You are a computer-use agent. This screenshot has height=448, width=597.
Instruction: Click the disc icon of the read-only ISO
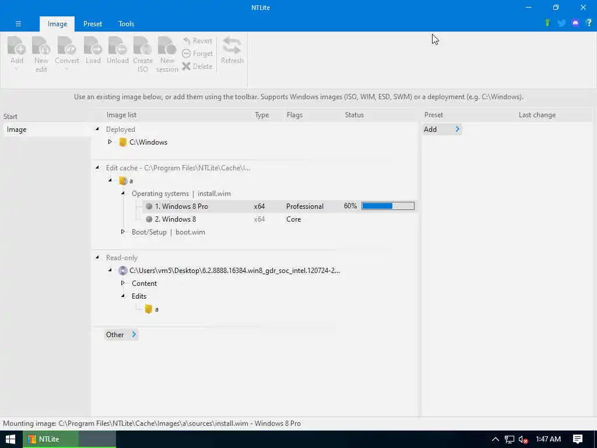122,271
